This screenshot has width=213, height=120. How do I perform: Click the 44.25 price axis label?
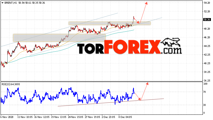[207, 46]
